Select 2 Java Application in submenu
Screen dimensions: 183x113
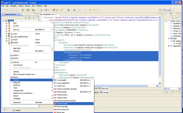click(74, 83)
